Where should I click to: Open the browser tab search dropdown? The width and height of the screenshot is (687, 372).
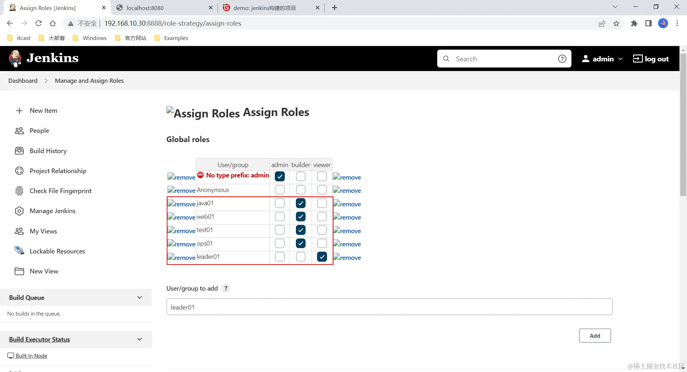pos(615,7)
